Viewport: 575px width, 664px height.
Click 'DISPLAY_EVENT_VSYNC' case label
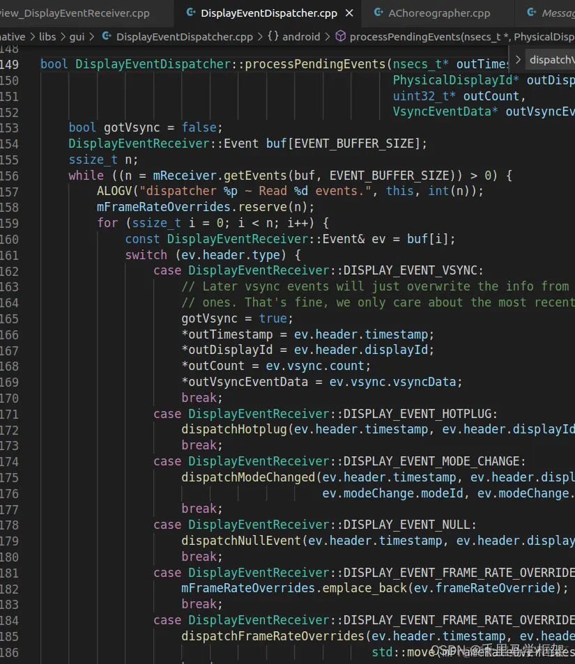pyautogui.click(x=411, y=270)
